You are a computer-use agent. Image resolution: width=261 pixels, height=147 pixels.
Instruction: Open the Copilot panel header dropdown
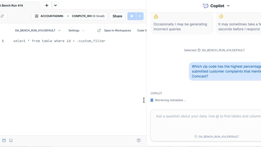[228, 6]
